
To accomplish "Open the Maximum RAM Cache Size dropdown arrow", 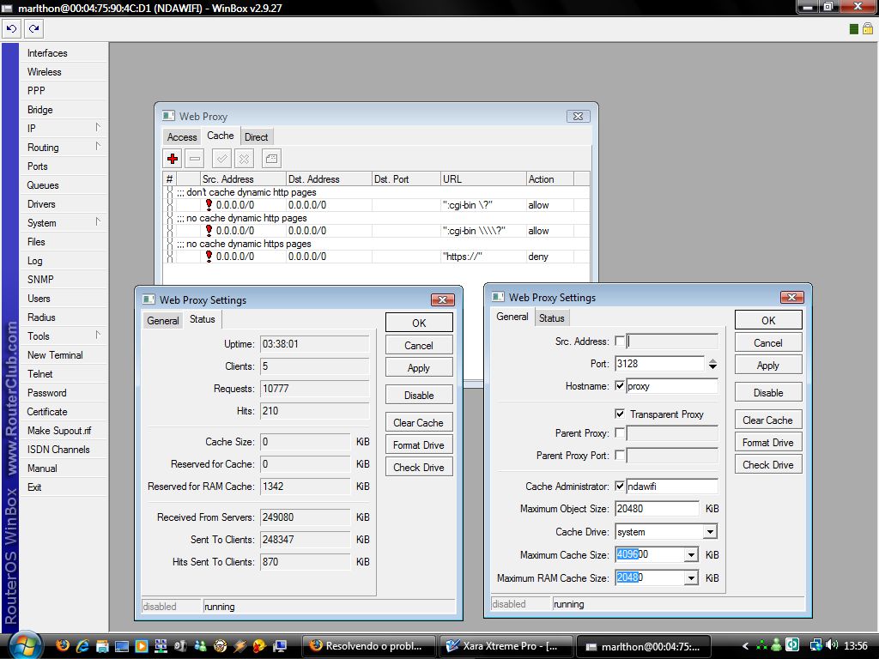I will 691,578.
